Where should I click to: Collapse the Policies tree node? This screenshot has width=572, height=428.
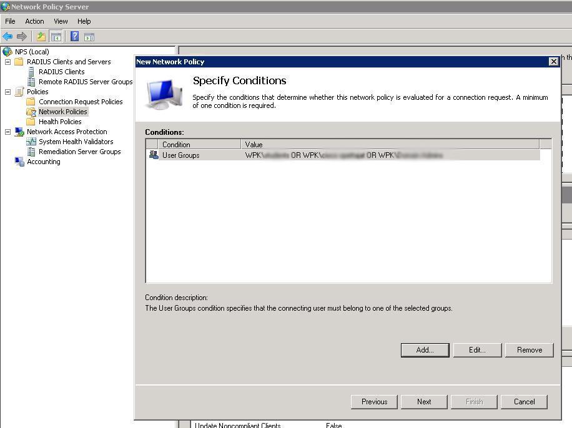[x=7, y=92]
